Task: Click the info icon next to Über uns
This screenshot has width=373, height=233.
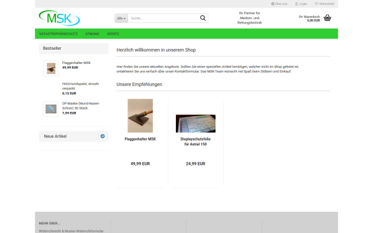Action: point(273,4)
